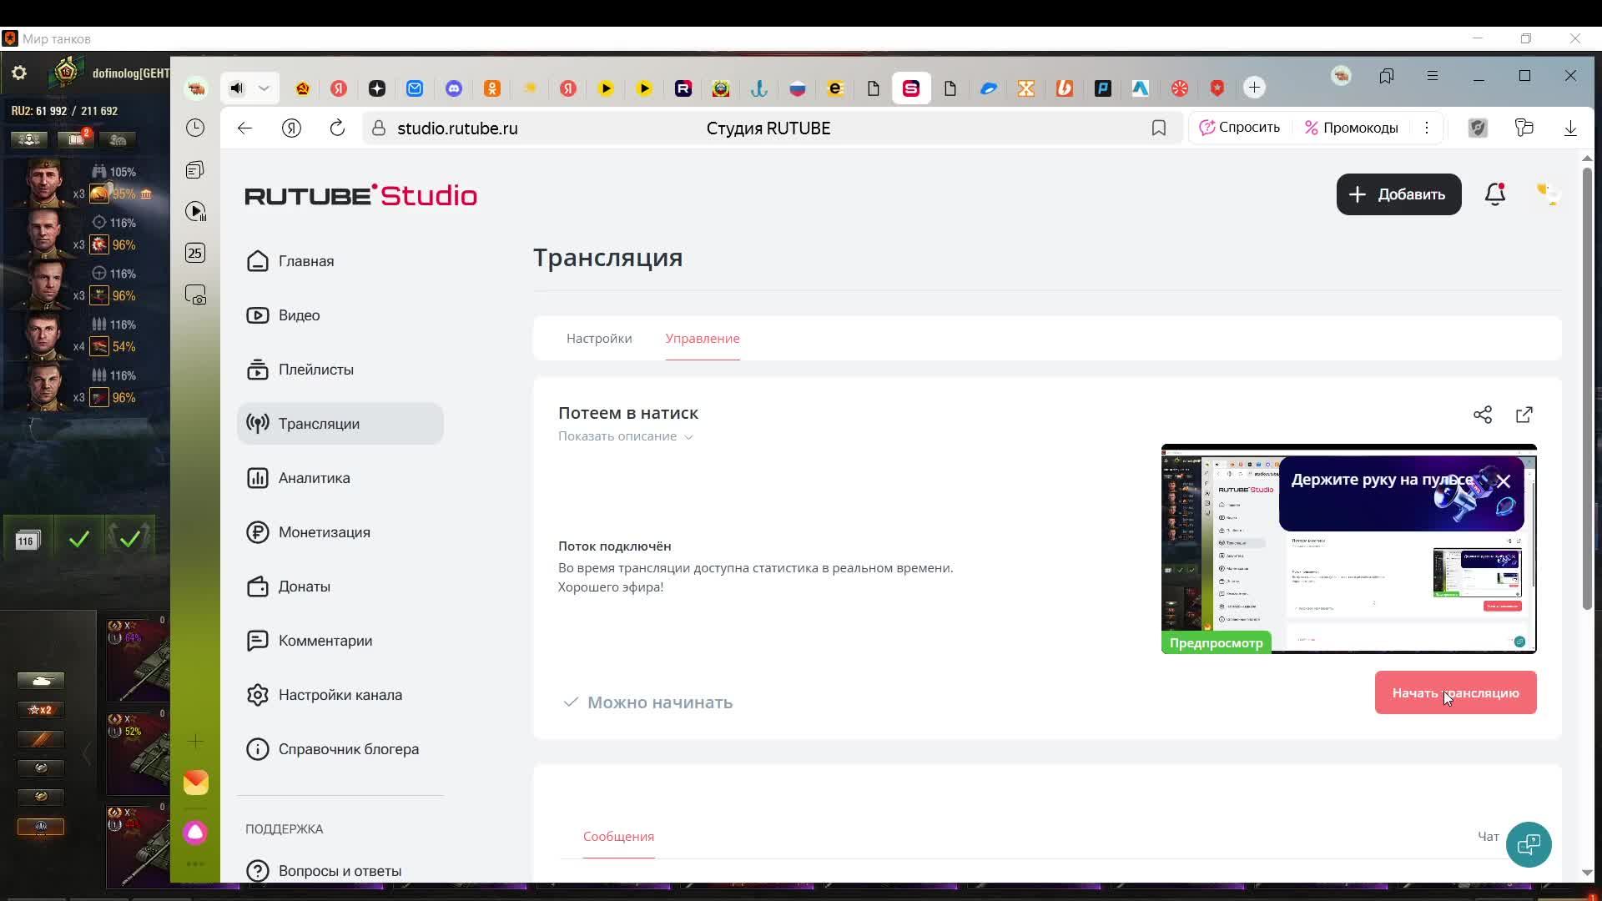Open the channel profile avatar
Image resolution: width=1602 pixels, height=901 pixels.
(x=1549, y=194)
